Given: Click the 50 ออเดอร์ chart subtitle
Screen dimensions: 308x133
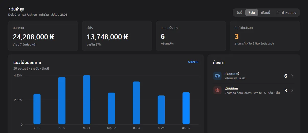Looking at the screenshot, I should (x=31, y=69).
